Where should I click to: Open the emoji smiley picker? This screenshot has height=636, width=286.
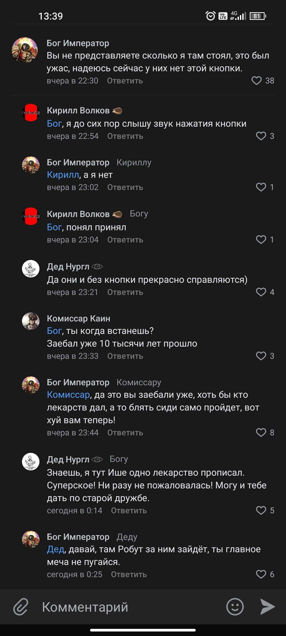235,607
